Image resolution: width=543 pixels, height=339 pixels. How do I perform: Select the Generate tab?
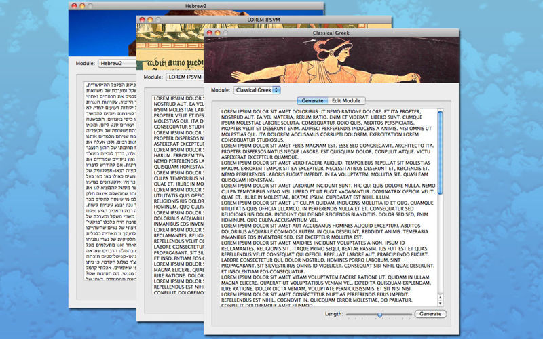[312, 100]
